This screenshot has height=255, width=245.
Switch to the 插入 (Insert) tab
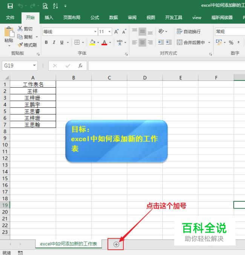tap(49, 17)
